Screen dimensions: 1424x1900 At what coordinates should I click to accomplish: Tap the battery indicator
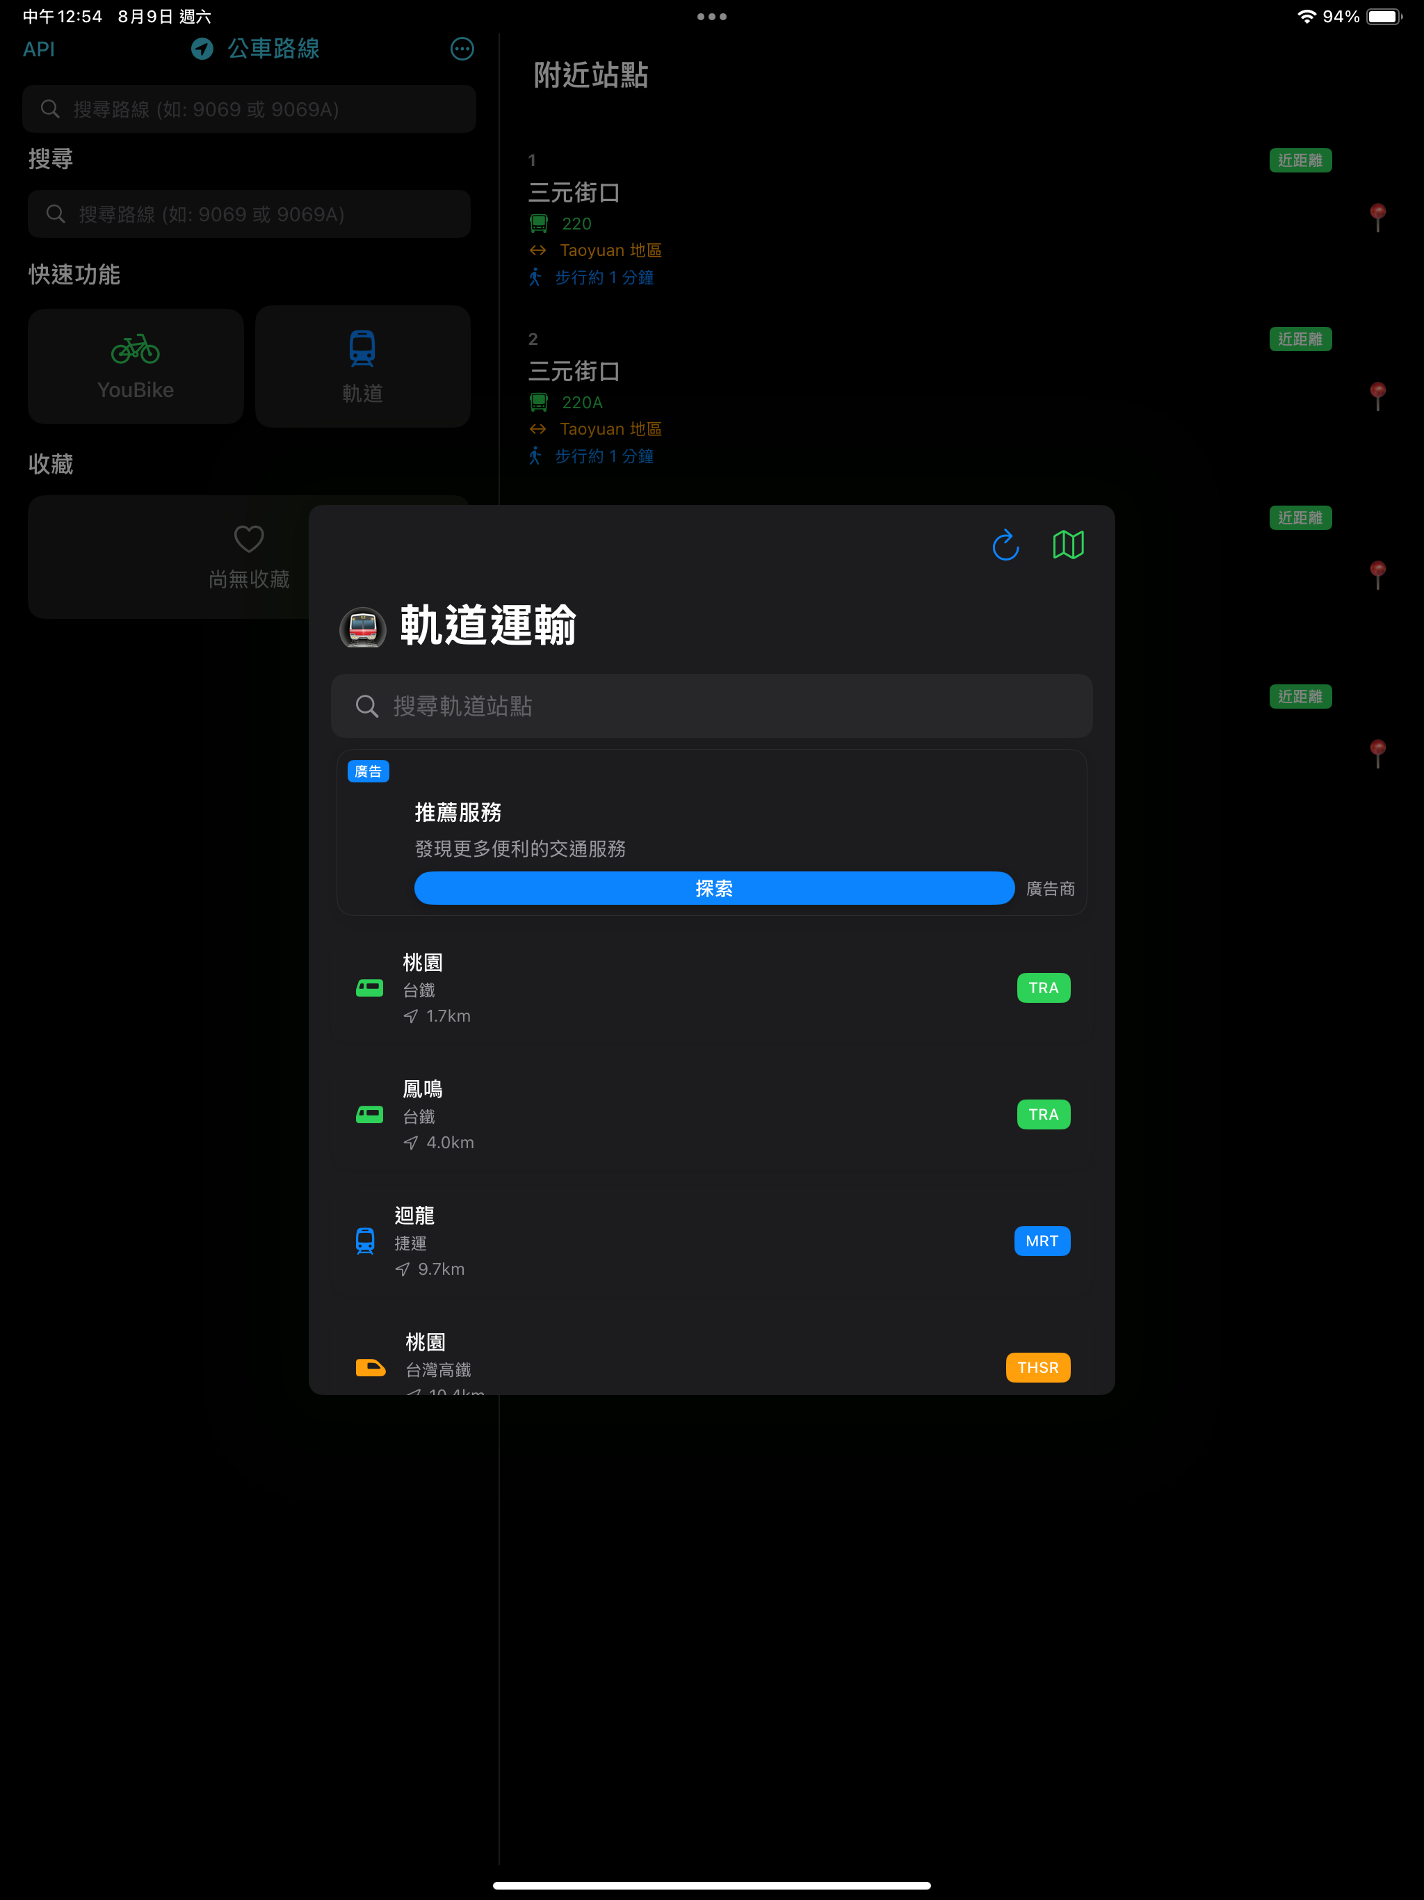pos(1384,16)
